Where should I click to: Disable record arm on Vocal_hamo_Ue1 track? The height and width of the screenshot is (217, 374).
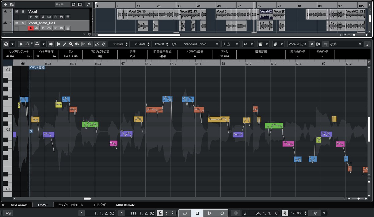click(31, 28)
